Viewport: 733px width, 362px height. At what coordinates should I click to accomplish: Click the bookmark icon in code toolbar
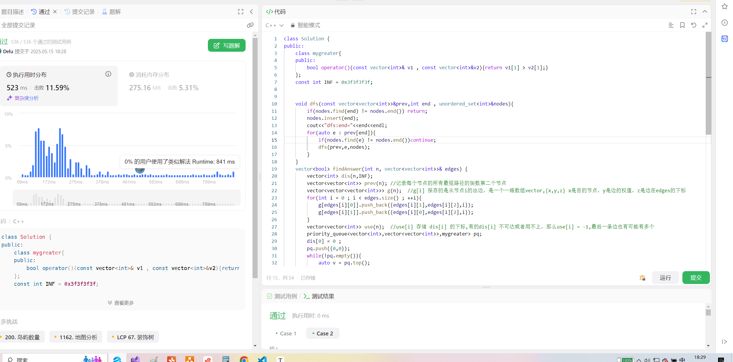coord(682,25)
